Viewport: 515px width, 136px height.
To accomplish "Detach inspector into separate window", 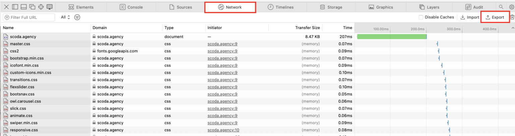I will click(x=32, y=7).
